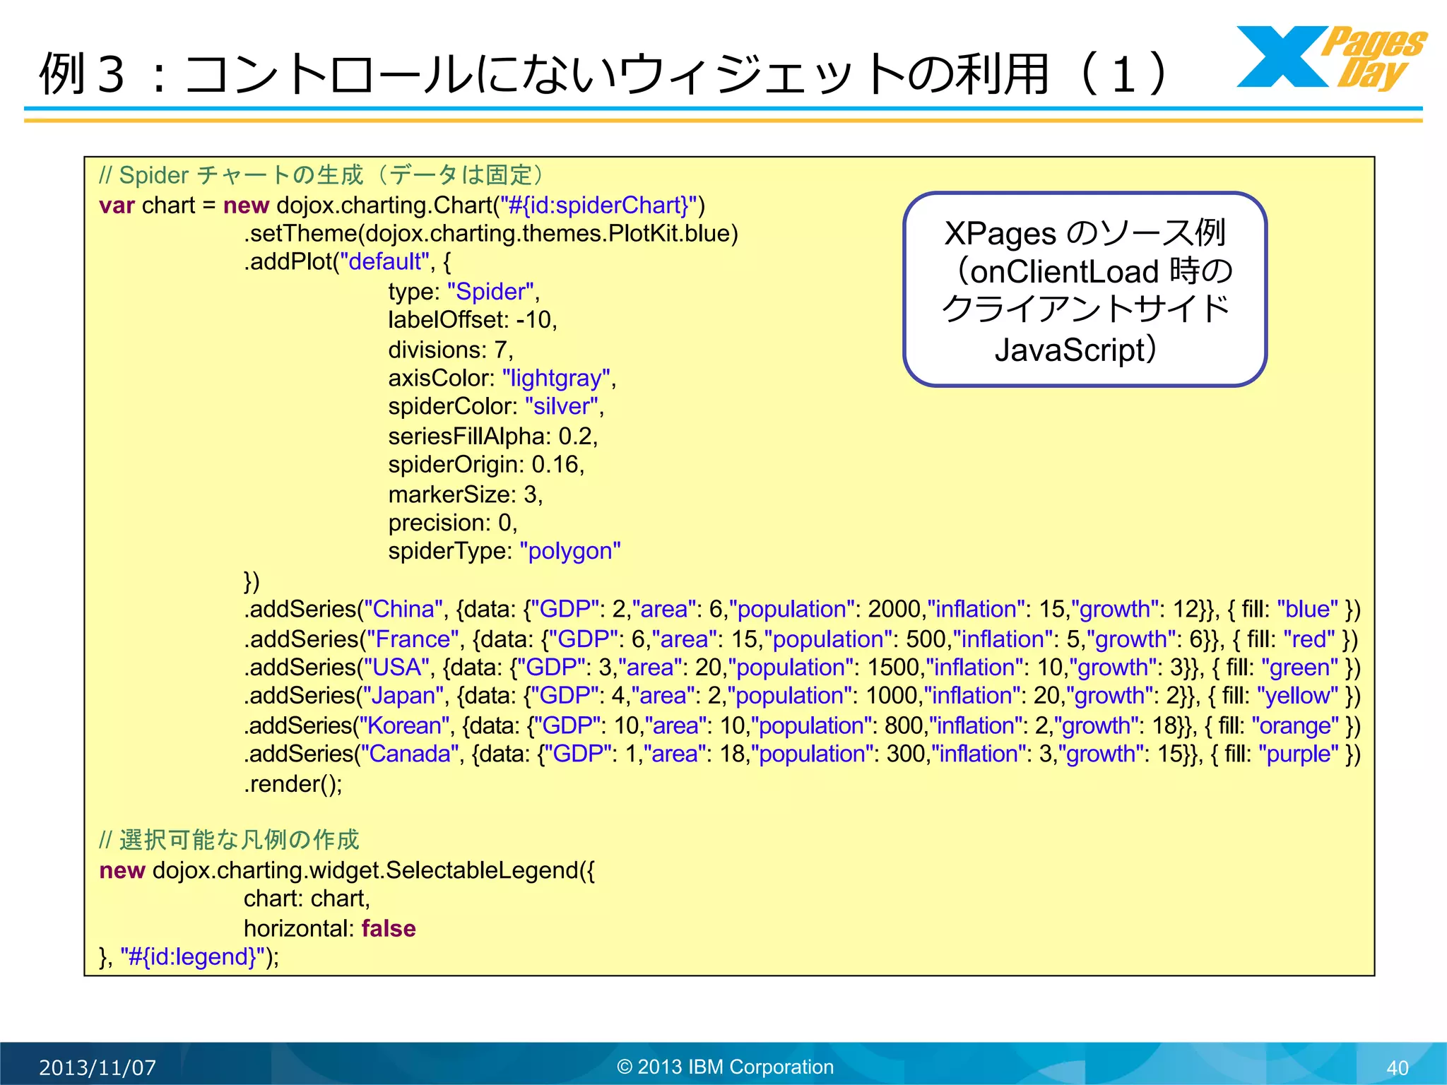Click the 'spiderOrigin: 0.16,' line

pos(486,464)
